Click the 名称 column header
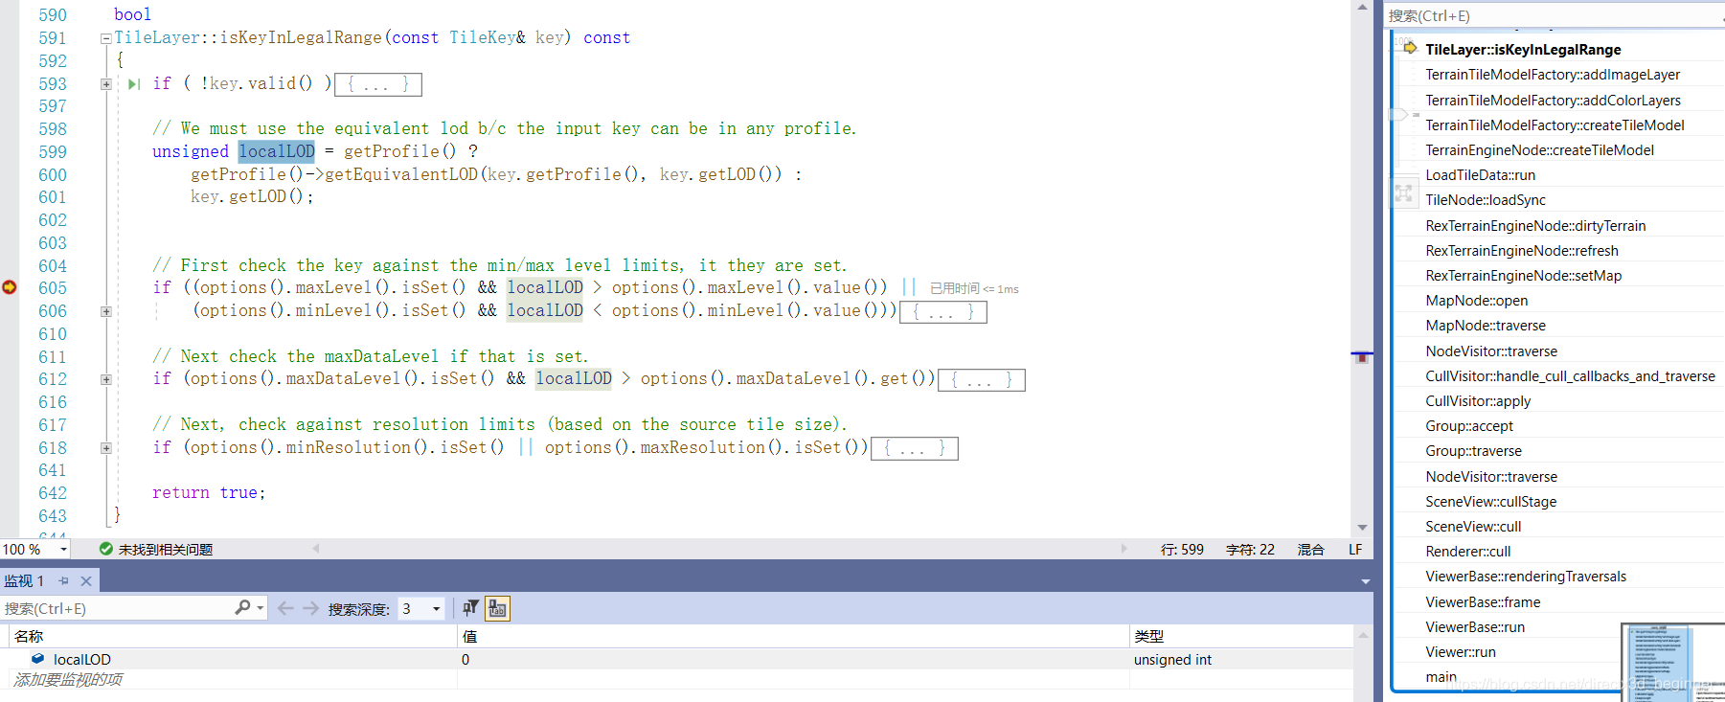 29,636
